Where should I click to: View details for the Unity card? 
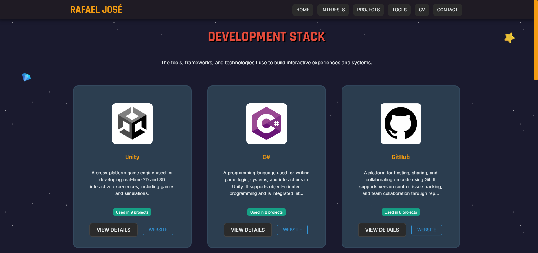click(x=113, y=230)
